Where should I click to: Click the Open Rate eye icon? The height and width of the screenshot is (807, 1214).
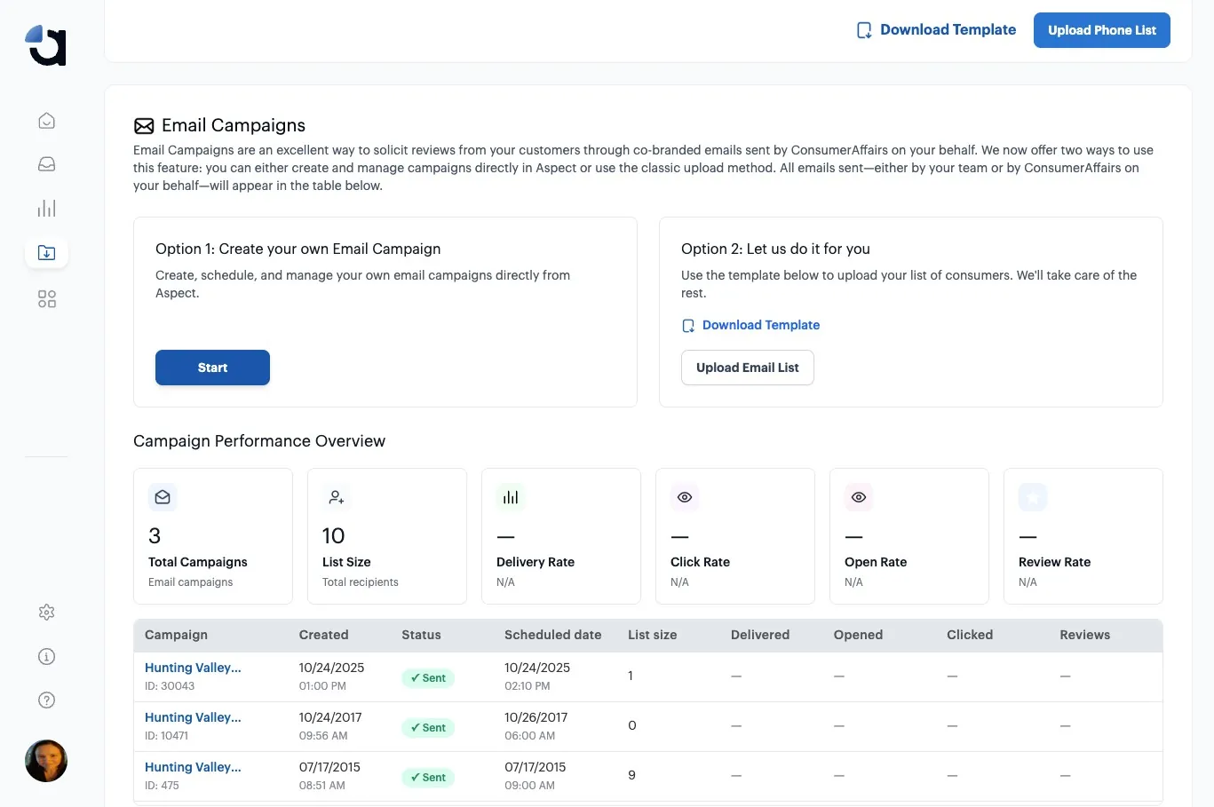[859, 497]
